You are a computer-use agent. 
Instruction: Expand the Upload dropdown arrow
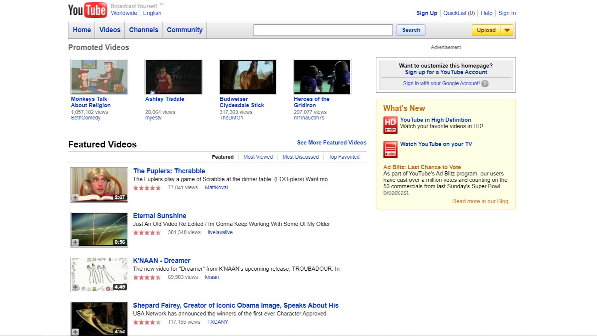coord(507,30)
